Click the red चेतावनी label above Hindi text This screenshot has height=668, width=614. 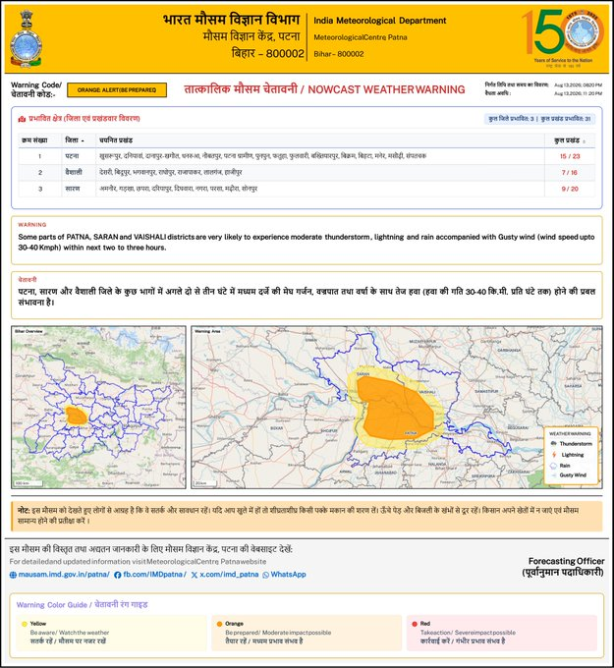coord(28,279)
